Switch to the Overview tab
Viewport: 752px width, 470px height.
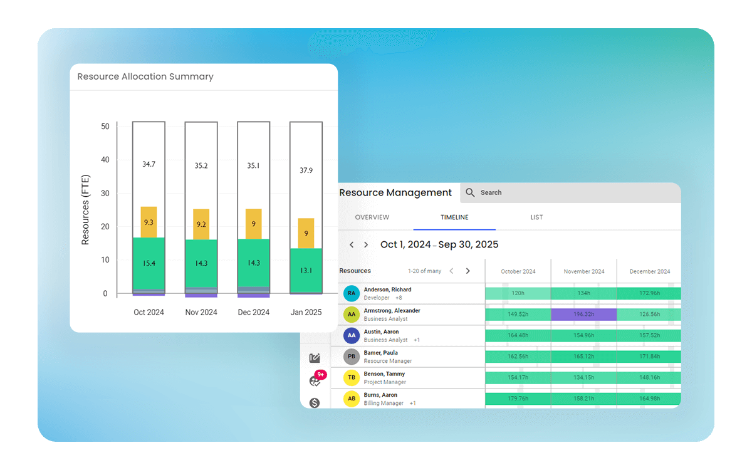[x=372, y=217]
